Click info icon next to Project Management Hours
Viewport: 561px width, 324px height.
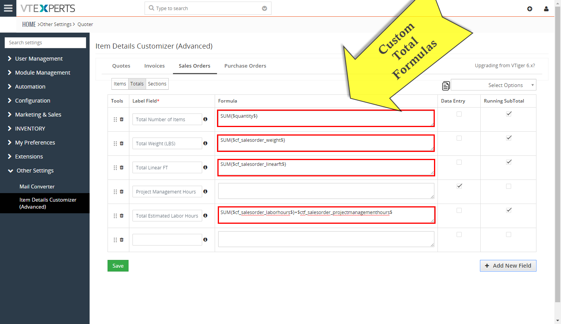205,192
